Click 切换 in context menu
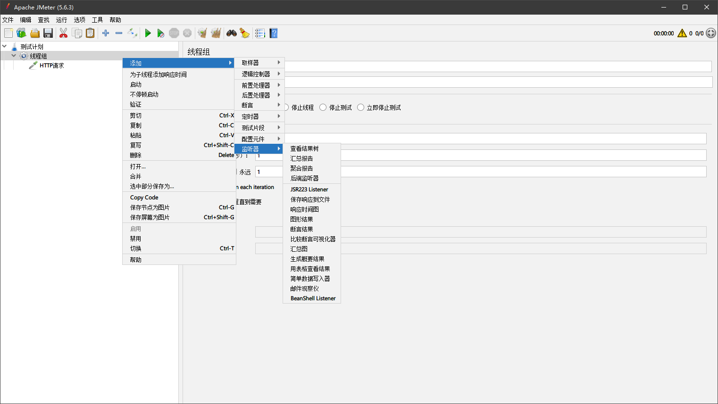718x404 pixels. pos(179,248)
